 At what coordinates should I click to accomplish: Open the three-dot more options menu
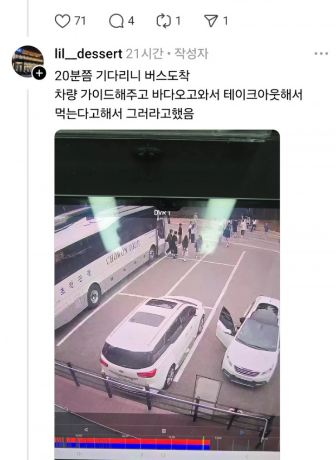[321, 54]
